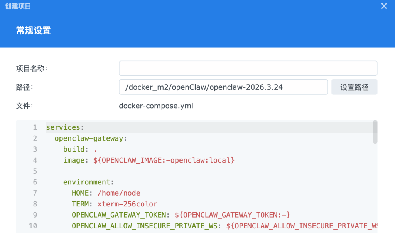This screenshot has height=233, width=395.
Task: Click the path field showing openclaw-2026.3.24
Action: pyautogui.click(x=224, y=87)
